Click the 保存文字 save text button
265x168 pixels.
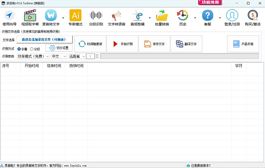coord(154,44)
